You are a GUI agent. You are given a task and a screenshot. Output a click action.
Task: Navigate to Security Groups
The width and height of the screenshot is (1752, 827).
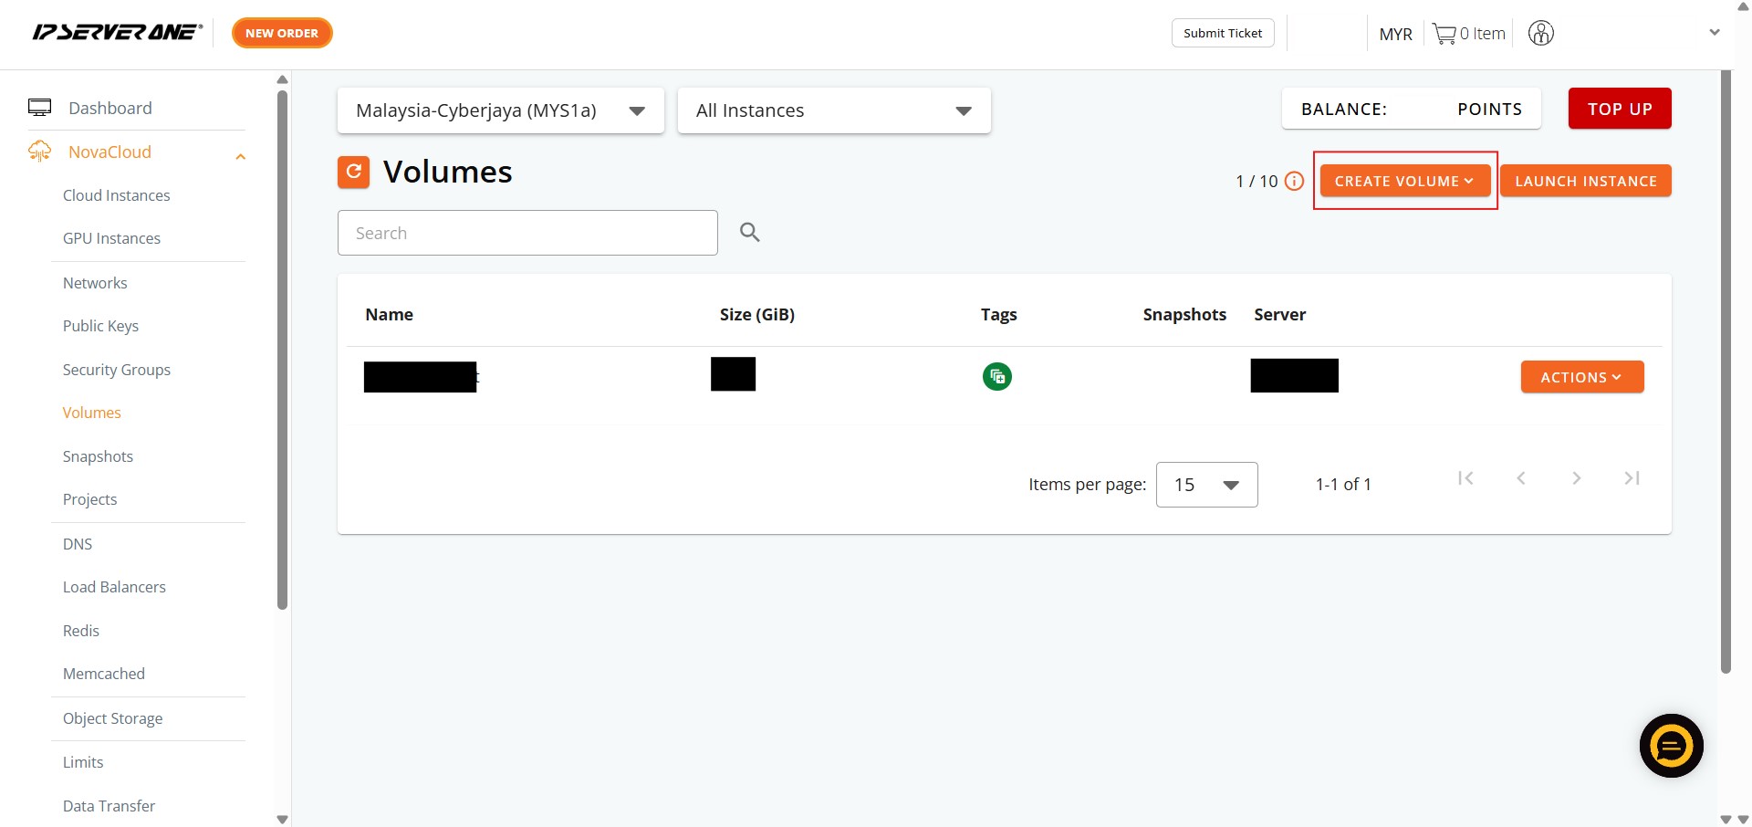116,370
